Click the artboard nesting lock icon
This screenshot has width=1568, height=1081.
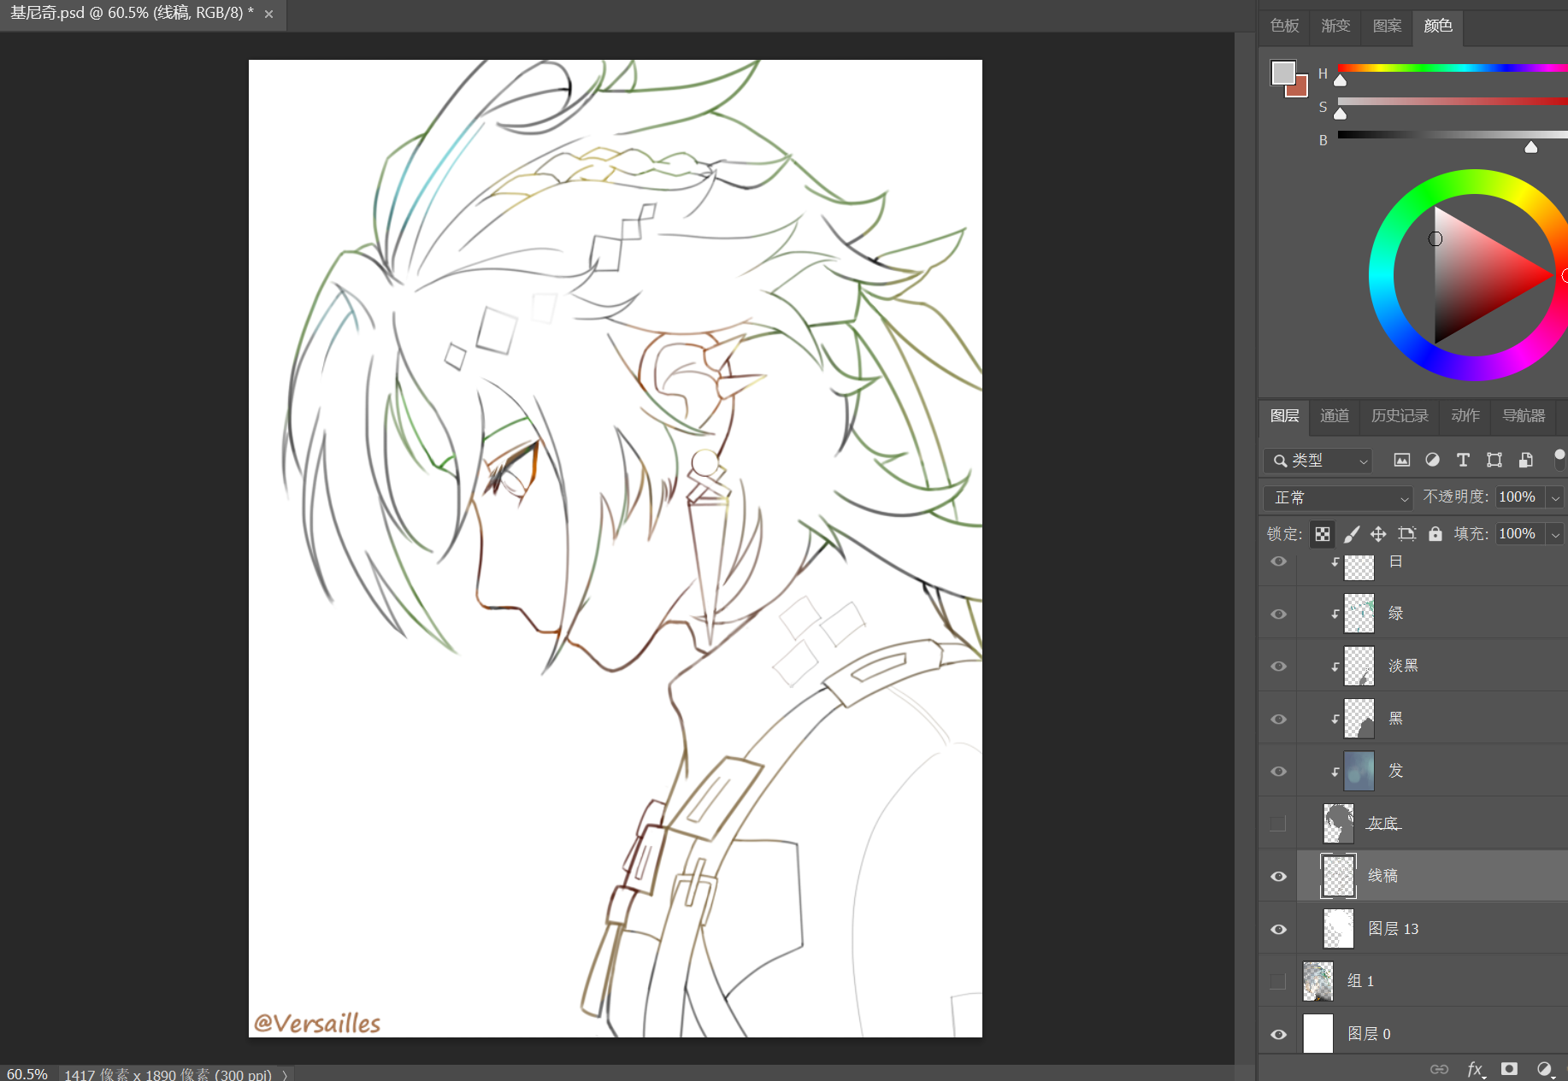pos(1406,534)
